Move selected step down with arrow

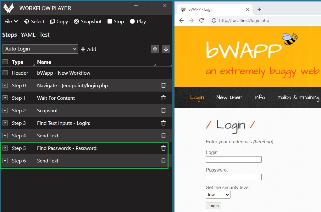pos(166,49)
